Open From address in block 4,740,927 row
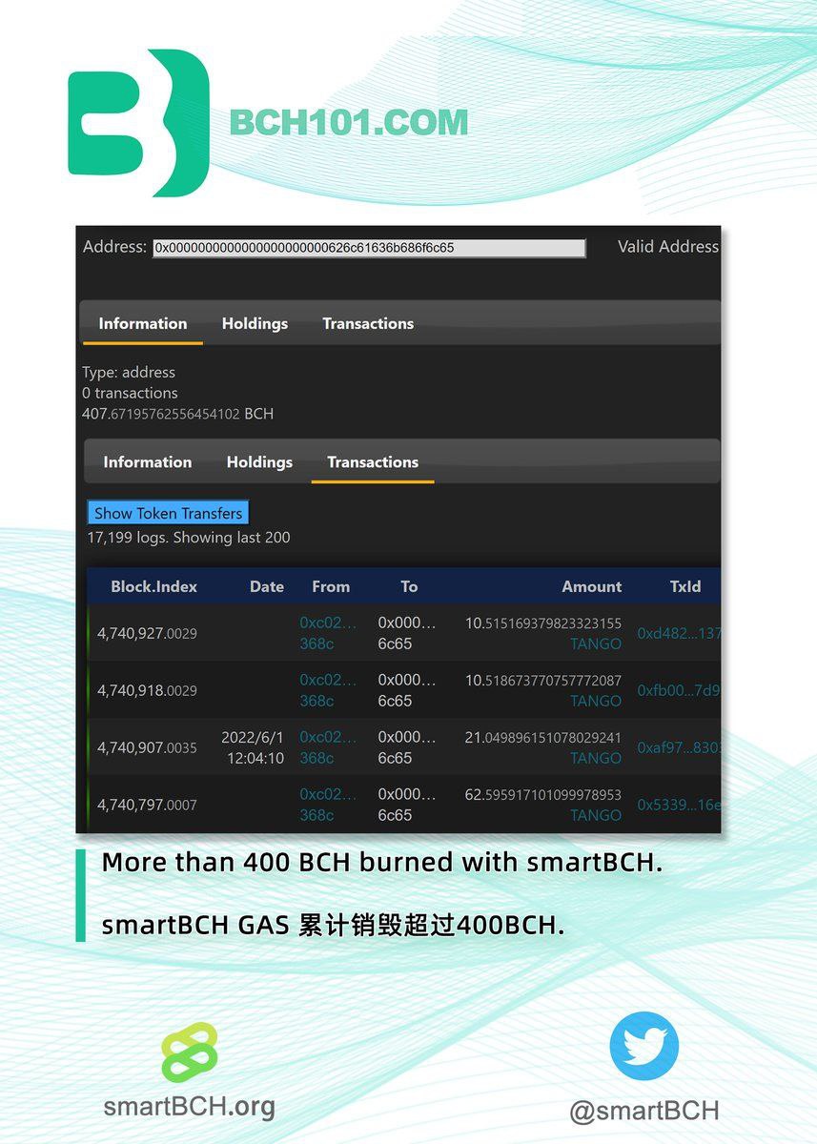 point(328,633)
